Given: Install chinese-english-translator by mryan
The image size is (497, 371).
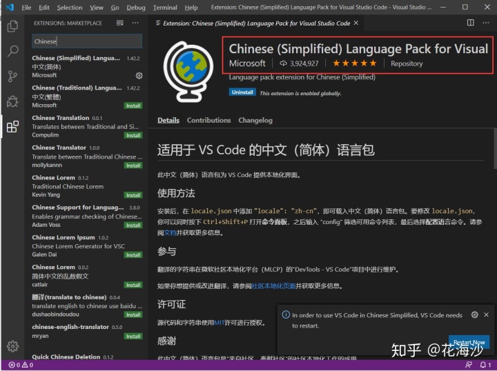Looking at the screenshot, I should click(133, 337).
